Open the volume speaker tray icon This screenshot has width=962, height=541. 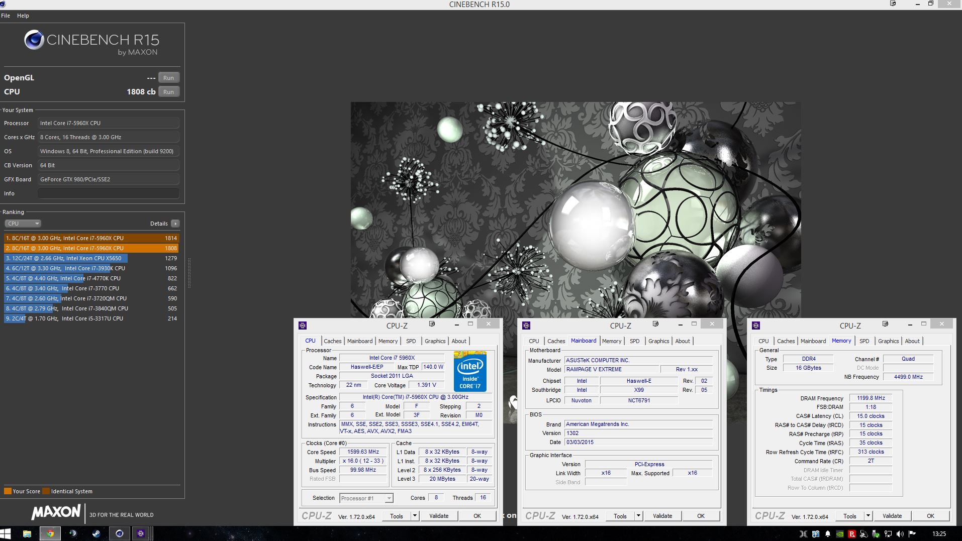click(900, 534)
